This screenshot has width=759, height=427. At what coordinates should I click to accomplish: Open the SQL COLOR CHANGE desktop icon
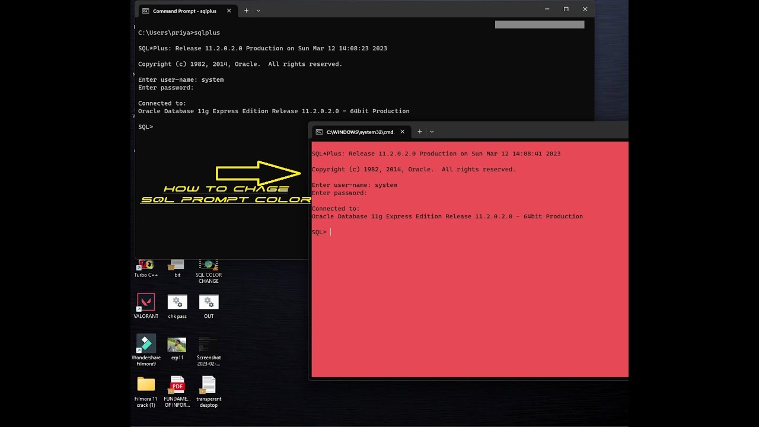(x=209, y=271)
